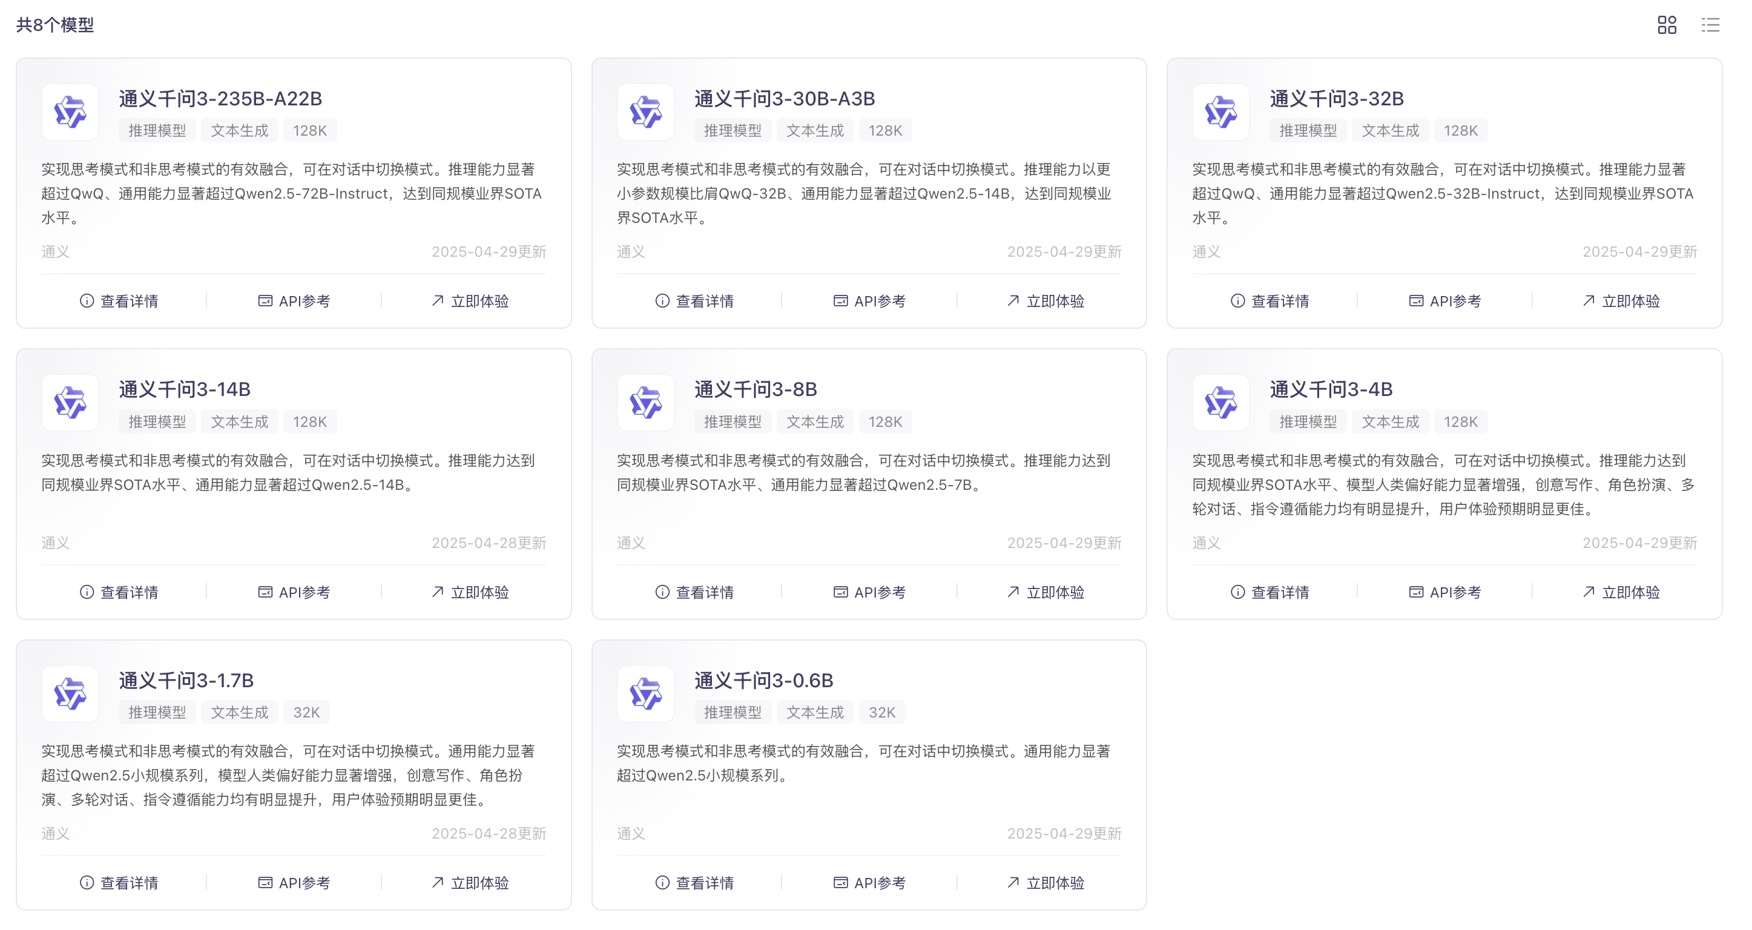
Task: Click the 通义千问3-4B model logo icon
Action: coord(1221,403)
